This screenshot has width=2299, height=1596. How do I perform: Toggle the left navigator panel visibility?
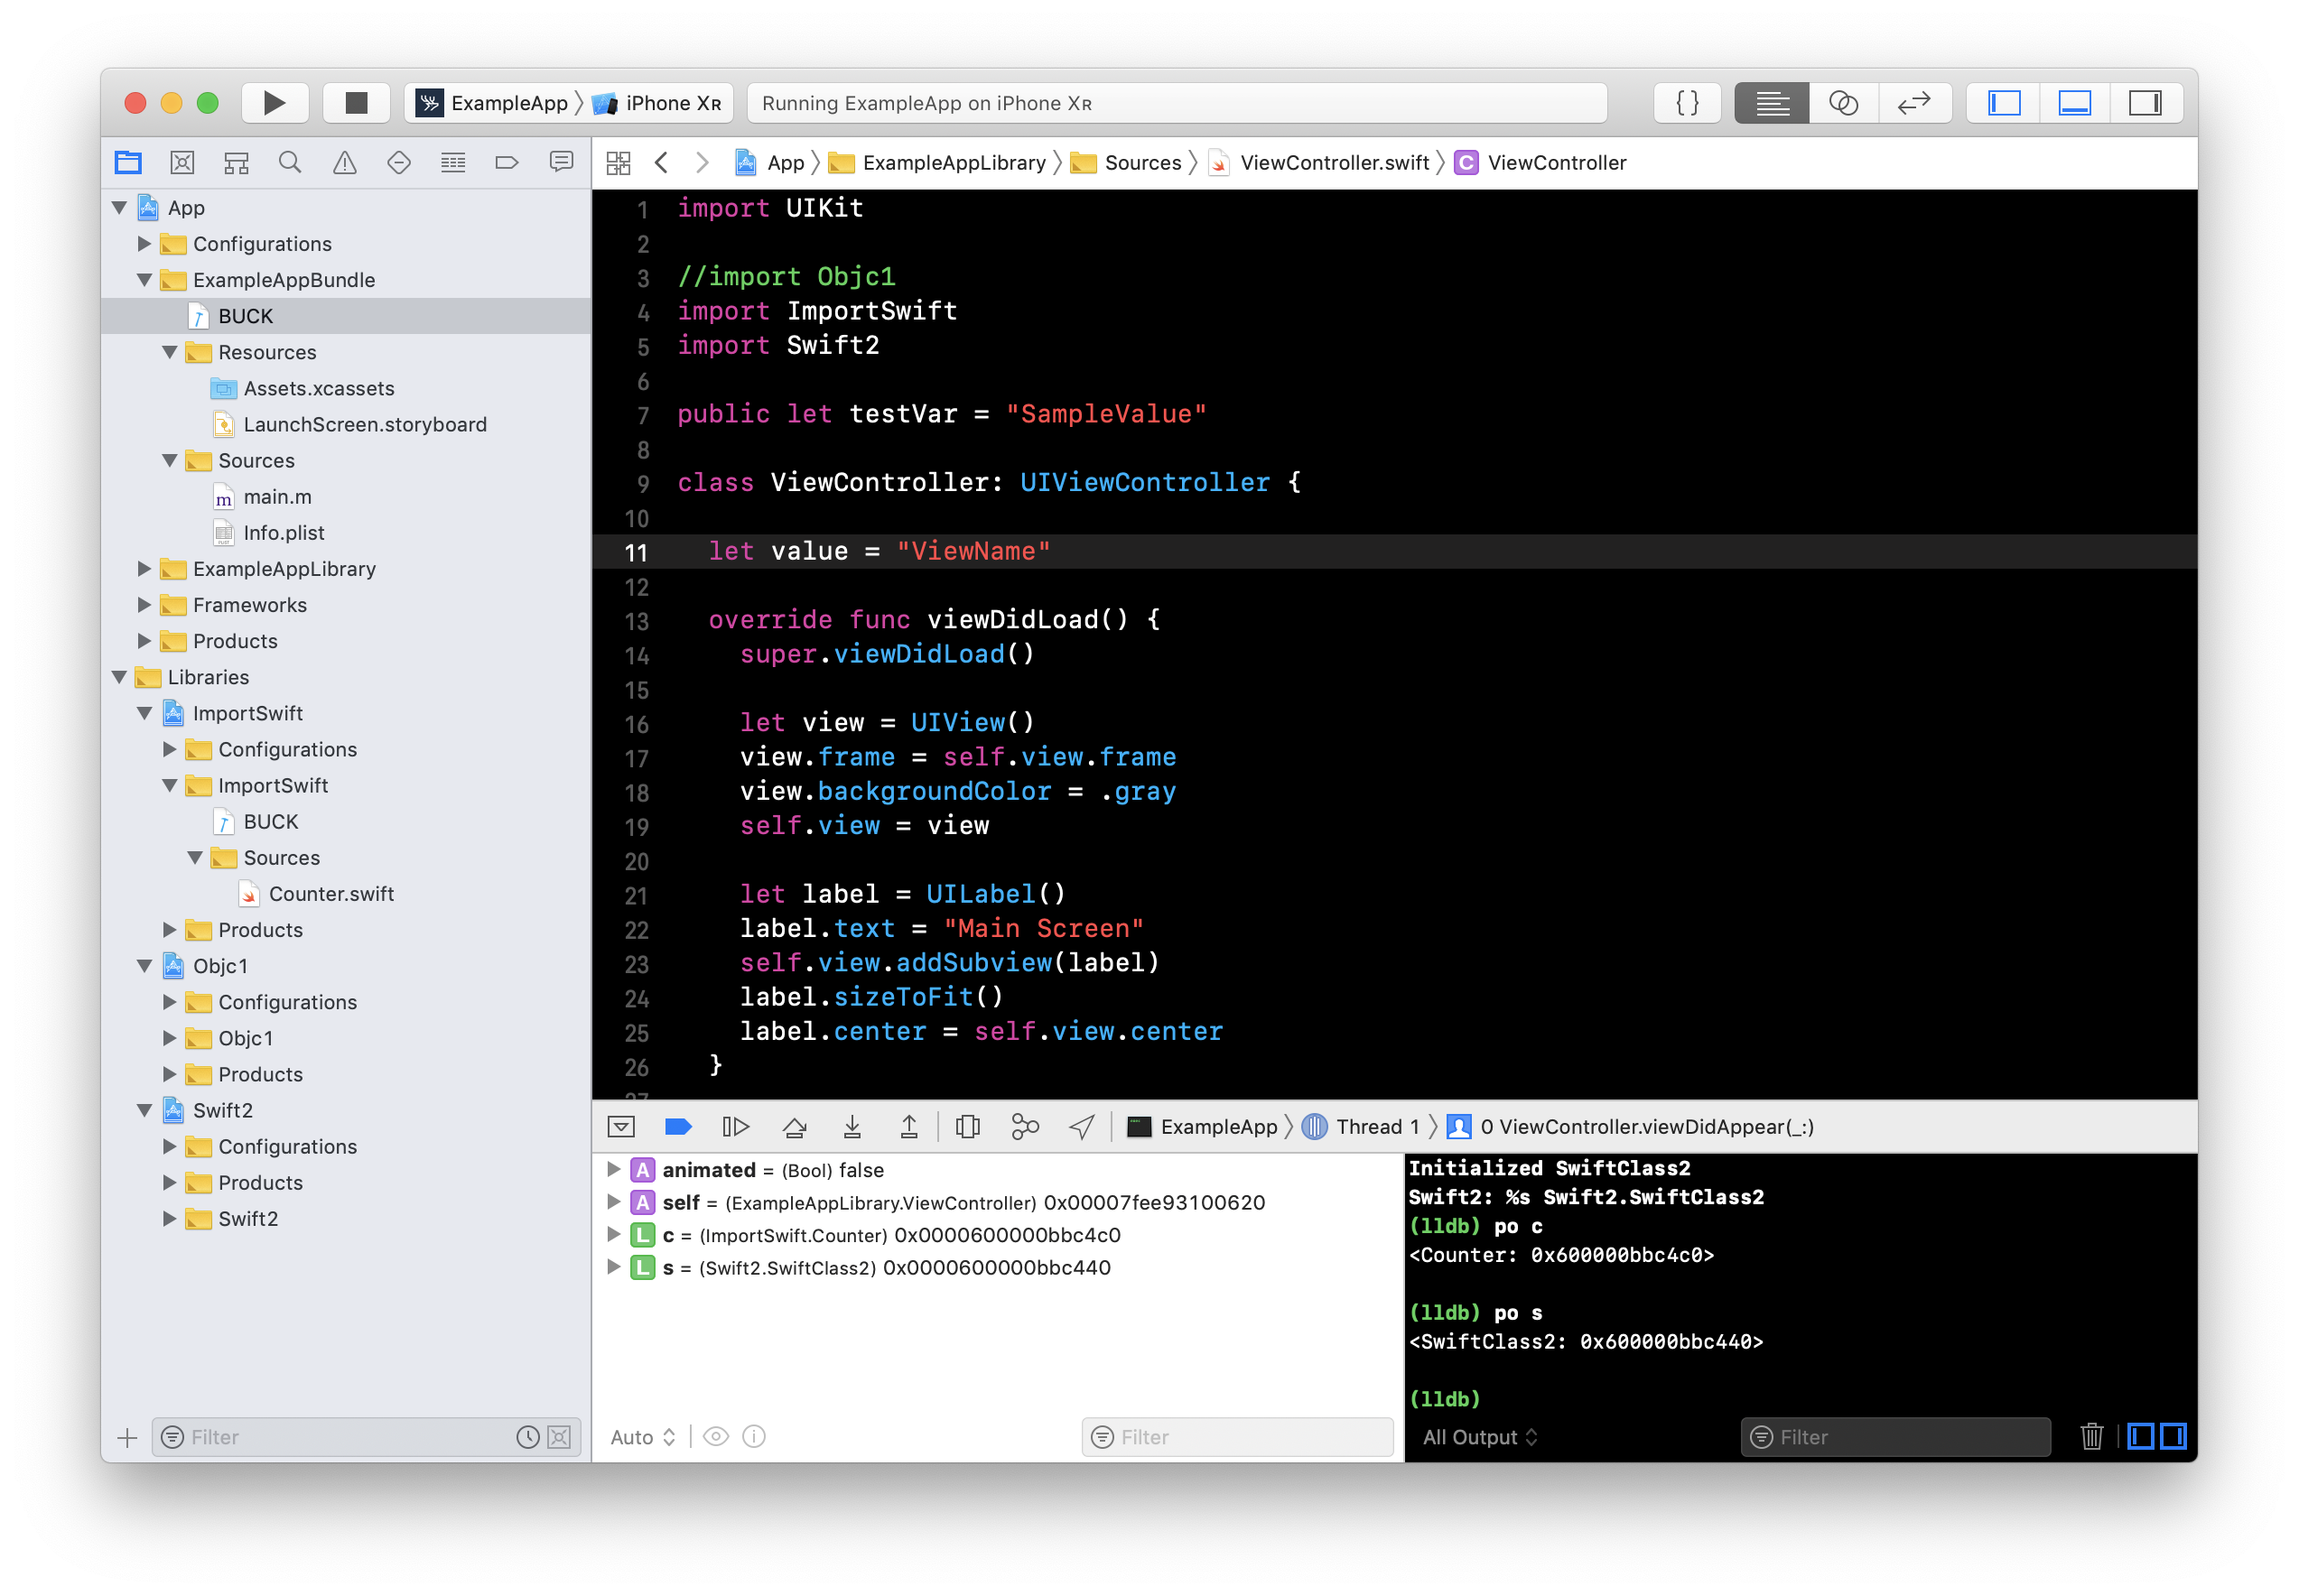pos(2004,103)
